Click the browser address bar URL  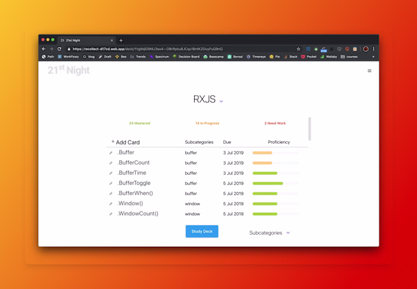click(x=148, y=49)
